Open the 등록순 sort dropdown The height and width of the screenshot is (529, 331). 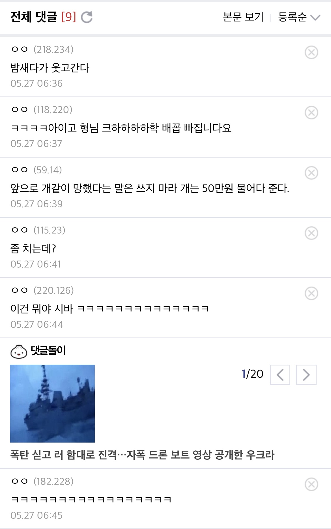tap(299, 17)
